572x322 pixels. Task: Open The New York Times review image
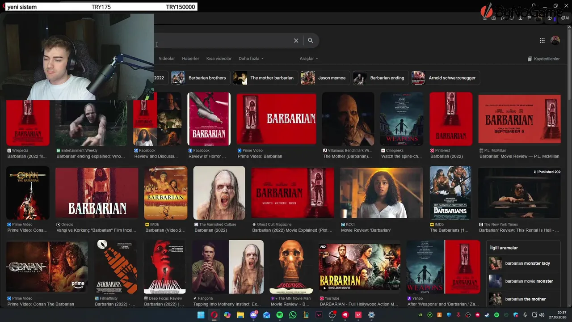tap(519, 193)
